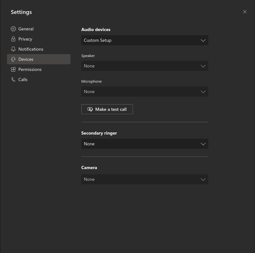Open the Secondary ringer dropdown
The height and width of the screenshot is (253, 255).
(x=145, y=144)
